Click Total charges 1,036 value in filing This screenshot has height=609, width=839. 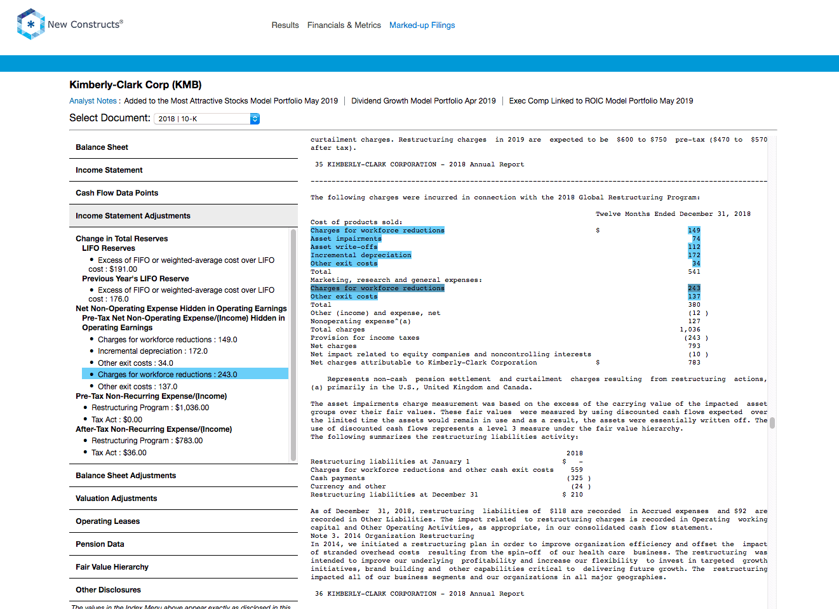[x=690, y=330]
